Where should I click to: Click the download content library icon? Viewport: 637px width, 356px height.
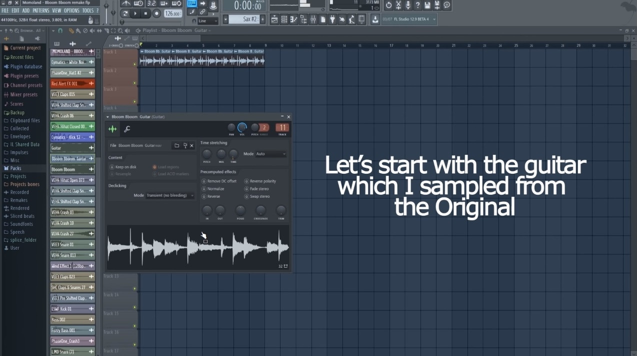coord(375,19)
